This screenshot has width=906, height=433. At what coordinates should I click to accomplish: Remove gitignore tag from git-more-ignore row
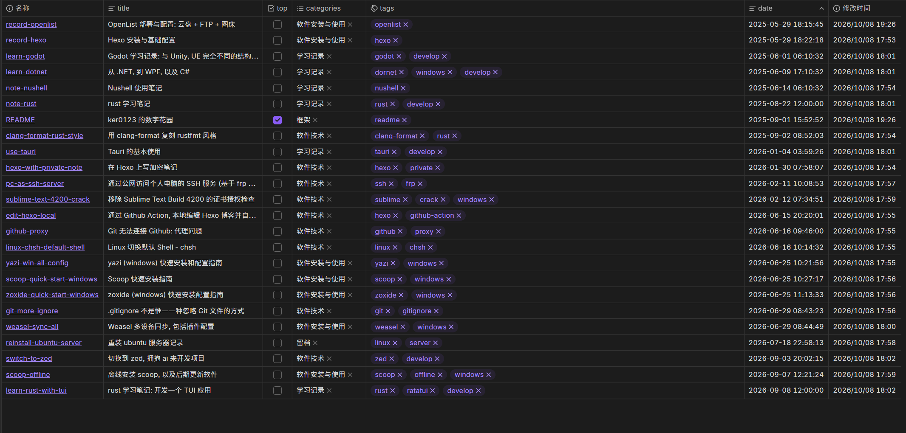(x=436, y=311)
